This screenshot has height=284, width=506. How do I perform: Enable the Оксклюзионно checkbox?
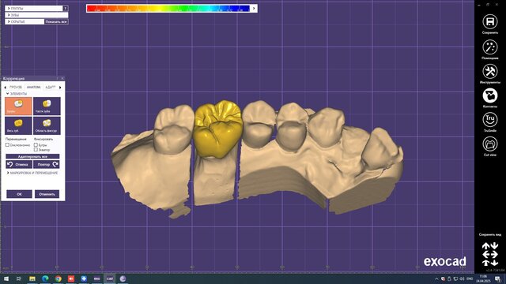[7, 145]
